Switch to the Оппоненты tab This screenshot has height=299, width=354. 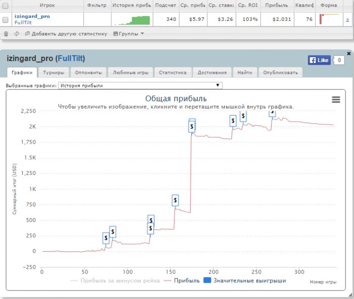click(88, 72)
